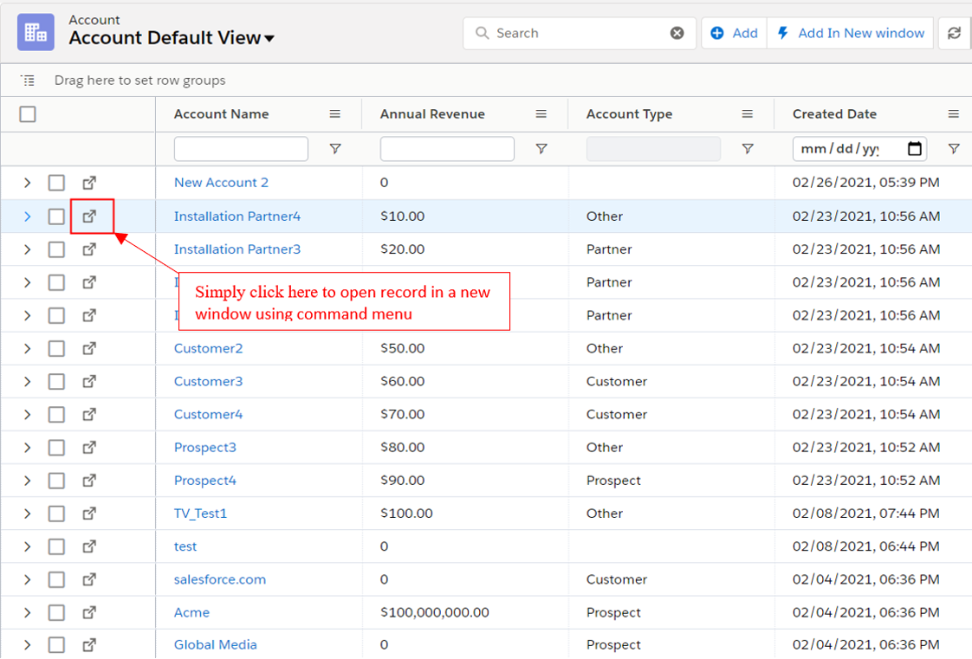
Task: Open the Created Date column menu
Action: pos(953,114)
